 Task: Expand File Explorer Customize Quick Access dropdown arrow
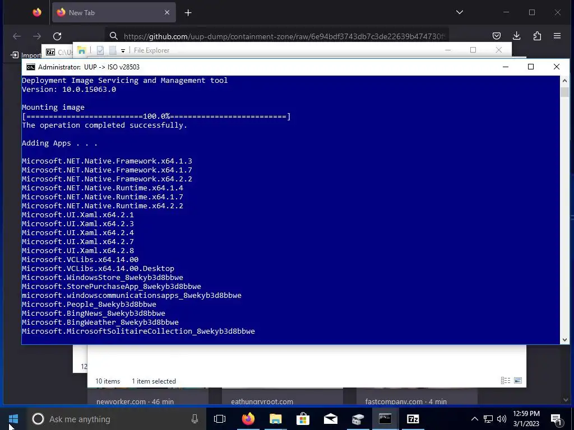[x=123, y=51]
